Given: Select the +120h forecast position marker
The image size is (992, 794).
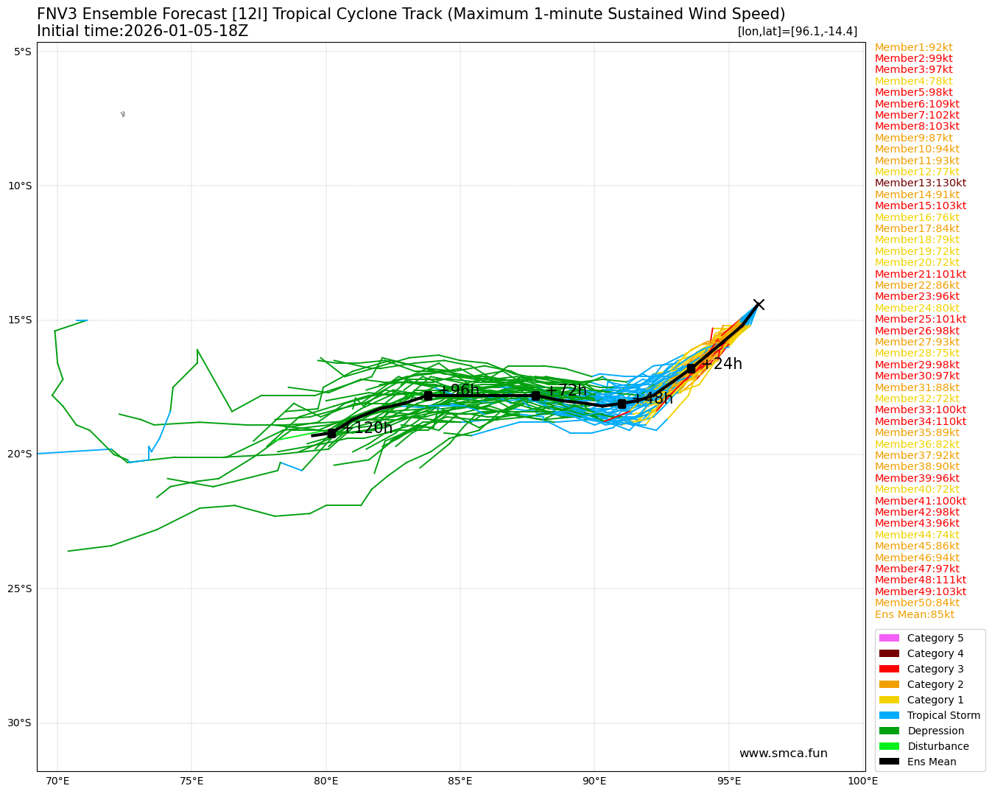Looking at the screenshot, I should (x=331, y=433).
